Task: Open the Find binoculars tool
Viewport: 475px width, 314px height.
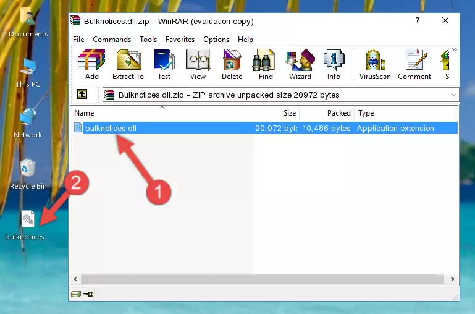Action: point(266,64)
